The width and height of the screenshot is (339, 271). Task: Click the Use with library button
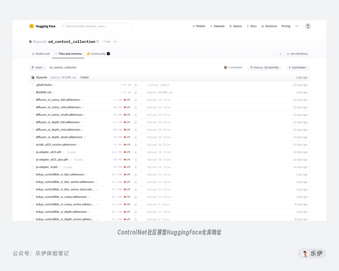(297, 54)
